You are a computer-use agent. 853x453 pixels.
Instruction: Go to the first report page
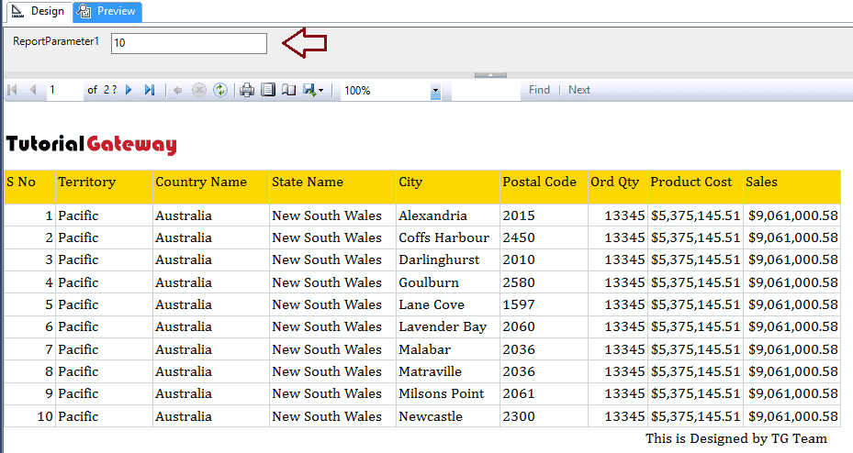(12, 90)
